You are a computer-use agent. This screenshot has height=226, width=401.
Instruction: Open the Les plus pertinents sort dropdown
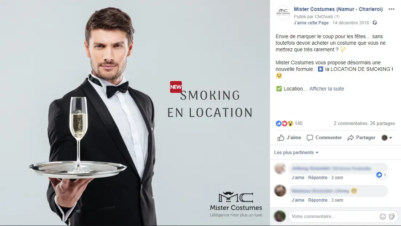[296, 153]
